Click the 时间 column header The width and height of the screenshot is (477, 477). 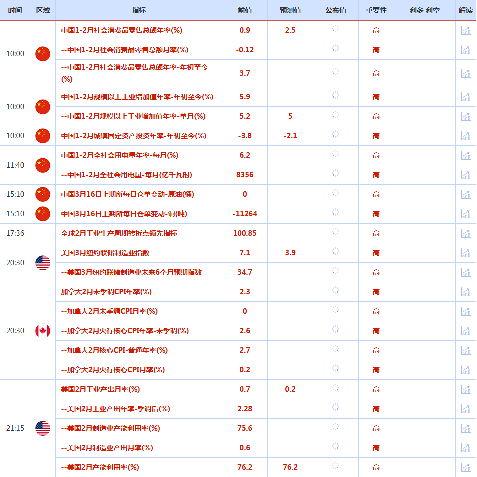point(15,10)
